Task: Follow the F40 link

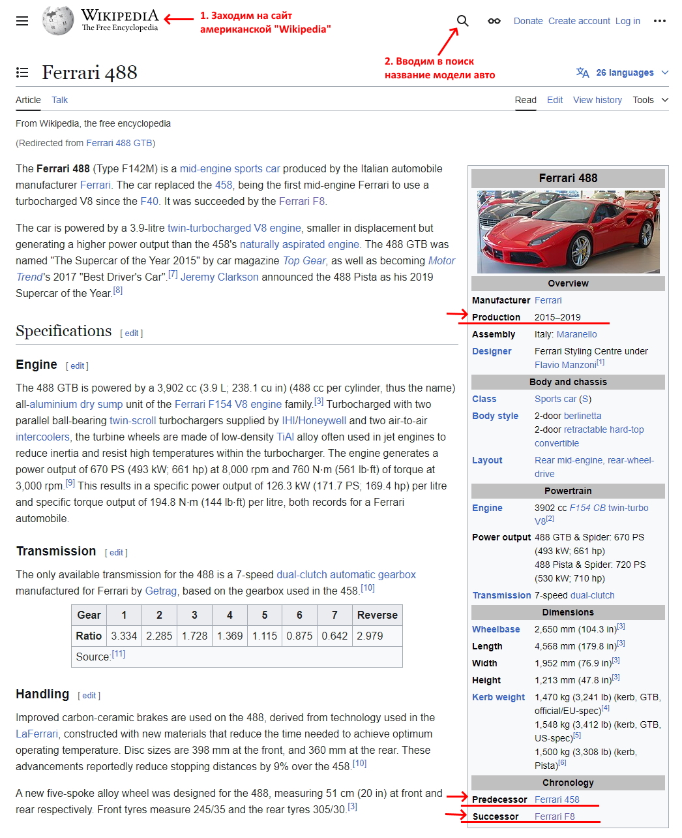Action: (x=149, y=201)
